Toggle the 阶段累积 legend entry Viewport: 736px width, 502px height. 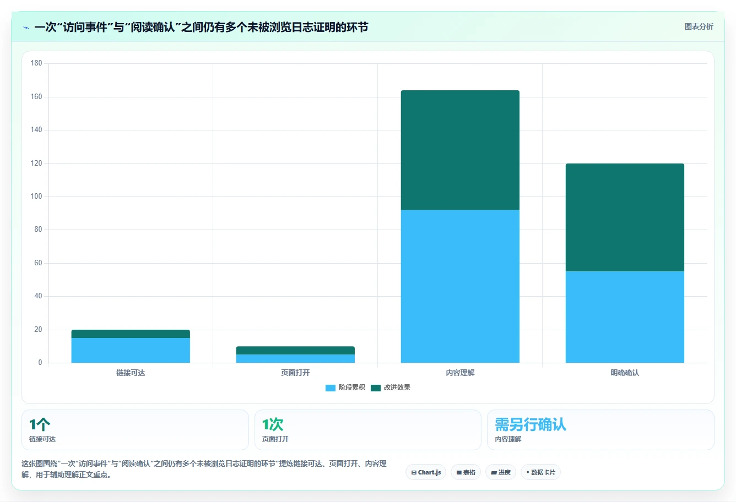pyautogui.click(x=345, y=388)
